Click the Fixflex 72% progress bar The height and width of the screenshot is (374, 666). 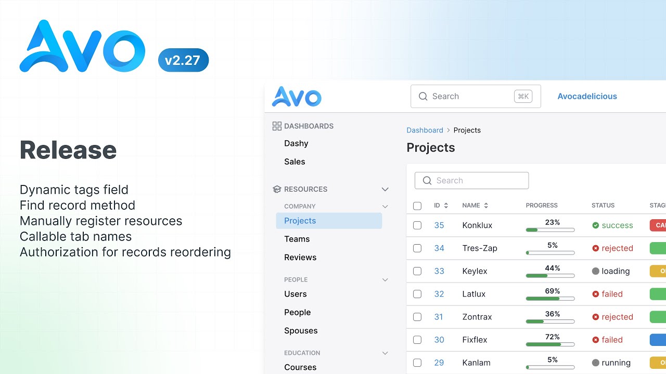point(550,344)
